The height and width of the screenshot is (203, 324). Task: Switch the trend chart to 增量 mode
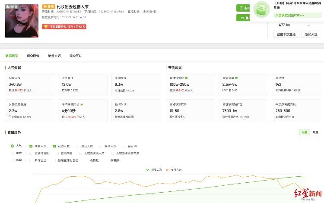(x=315, y=132)
